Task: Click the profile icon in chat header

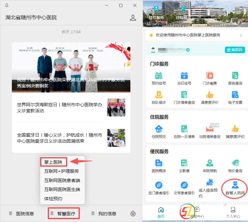Action: tap(133, 18)
